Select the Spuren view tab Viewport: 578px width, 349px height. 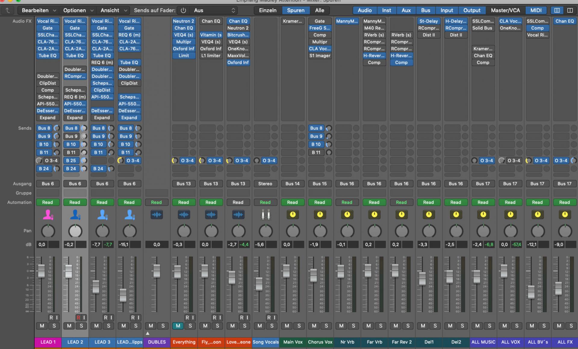click(x=296, y=10)
